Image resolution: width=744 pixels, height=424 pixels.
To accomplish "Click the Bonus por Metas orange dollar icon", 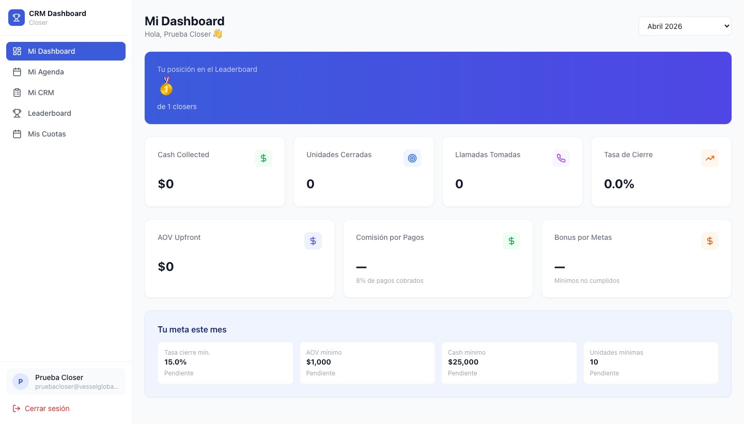I will (710, 241).
